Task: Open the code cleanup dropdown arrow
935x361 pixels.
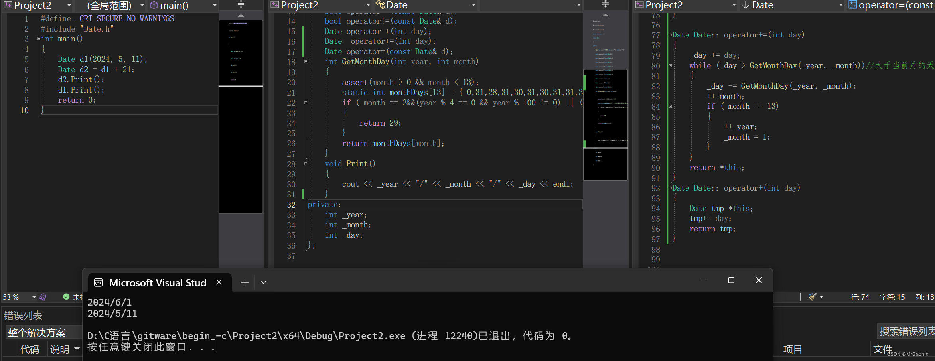Action: 821,297
